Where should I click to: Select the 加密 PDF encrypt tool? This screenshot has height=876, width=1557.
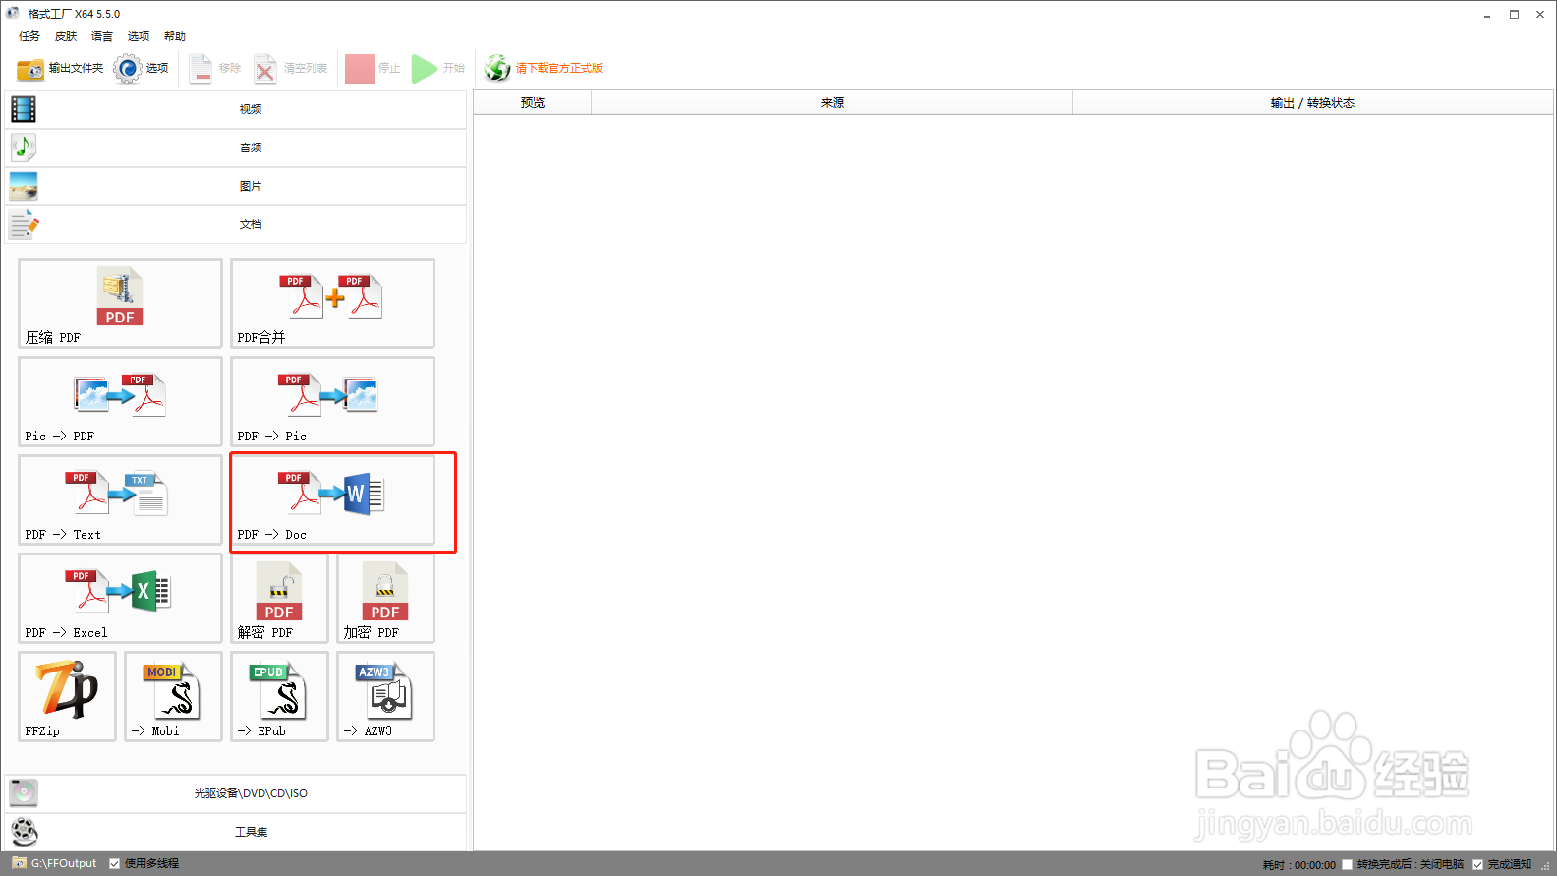[x=385, y=598]
